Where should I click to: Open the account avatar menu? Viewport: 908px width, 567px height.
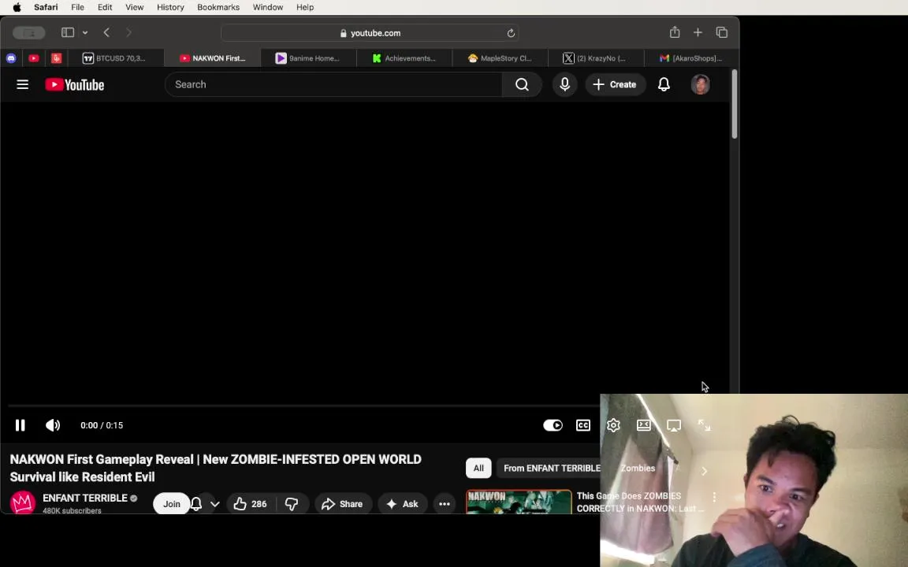pyautogui.click(x=700, y=84)
